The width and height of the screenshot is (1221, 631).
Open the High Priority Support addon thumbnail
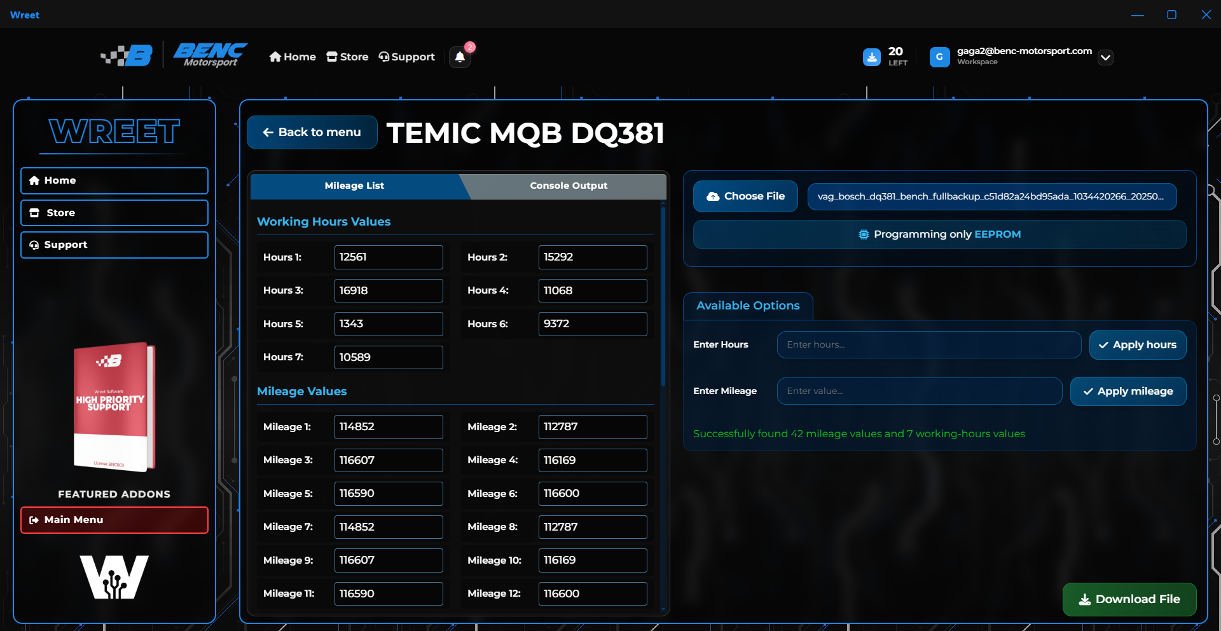point(114,407)
